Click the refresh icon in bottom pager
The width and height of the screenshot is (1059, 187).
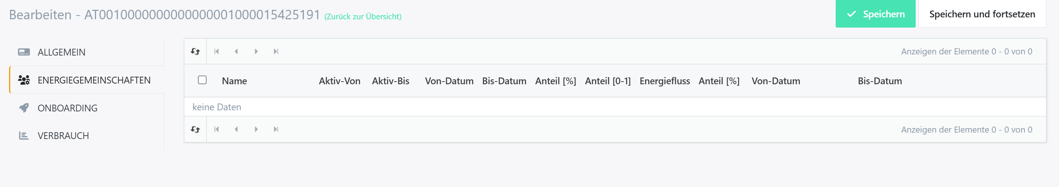pos(195,129)
